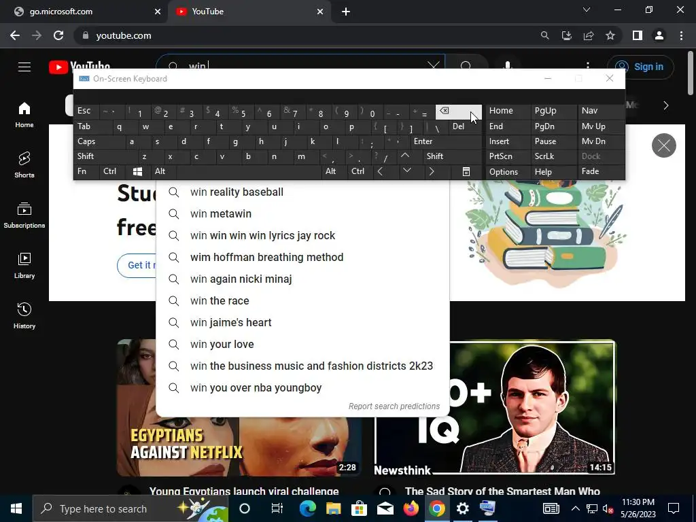Select suggestion "win you over nba youngboy"
This screenshot has height=522, width=696.
coord(302,388)
